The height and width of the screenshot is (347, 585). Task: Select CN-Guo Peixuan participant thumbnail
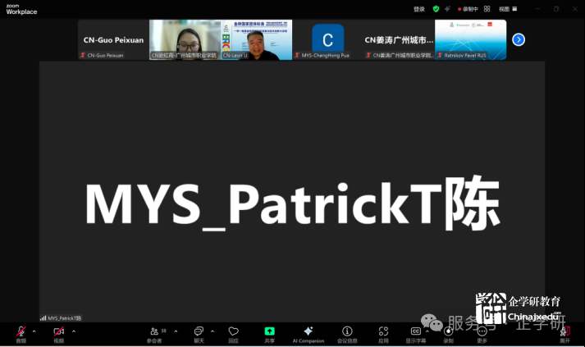[x=112, y=40]
